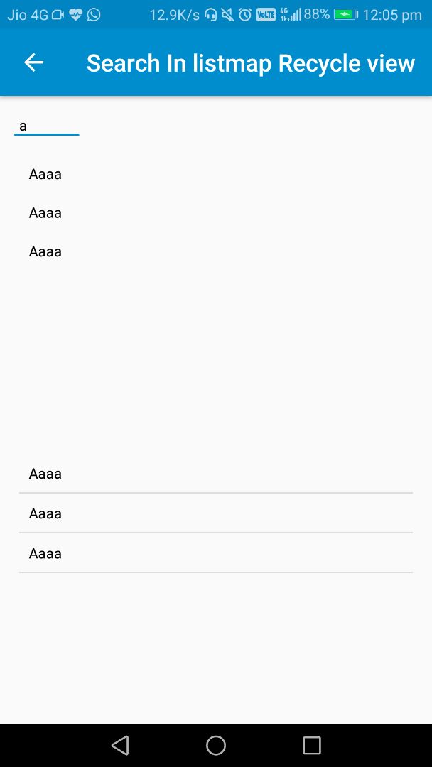The image size is (432, 767).
Task: Click the search input field containing "a"
Action: pos(46,126)
